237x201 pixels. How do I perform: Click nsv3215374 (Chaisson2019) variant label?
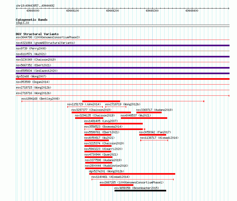(104, 143)
